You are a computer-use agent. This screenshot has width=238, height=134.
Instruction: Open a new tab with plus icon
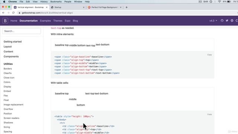(126, 7)
